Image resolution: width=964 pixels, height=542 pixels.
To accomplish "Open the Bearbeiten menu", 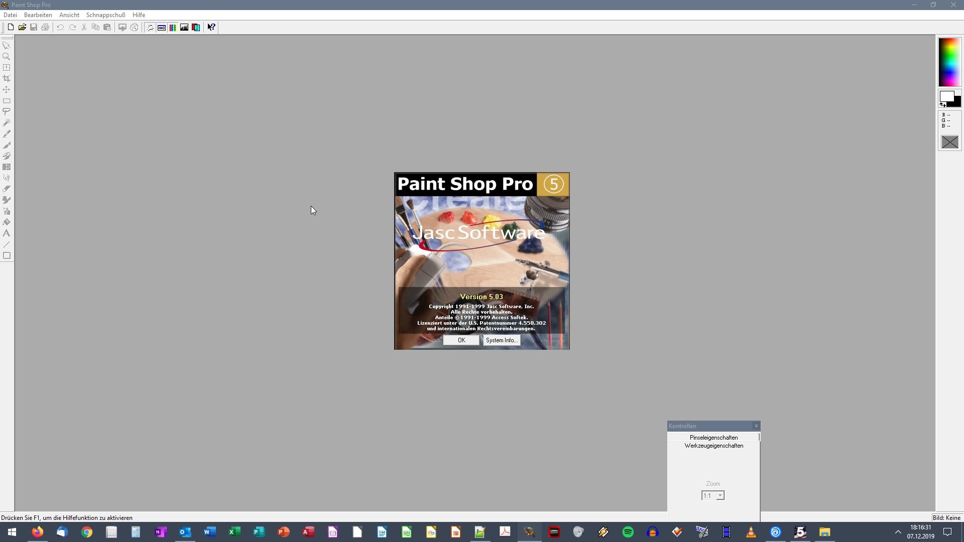I will pyautogui.click(x=38, y=15).
